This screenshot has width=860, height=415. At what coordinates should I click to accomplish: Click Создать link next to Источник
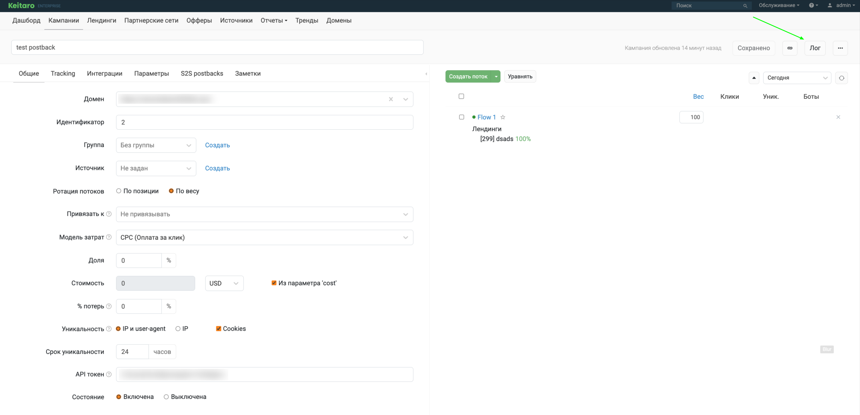click(x=217, y=168)
